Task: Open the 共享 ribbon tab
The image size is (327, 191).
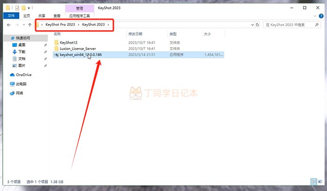Action: click(42, 16)
